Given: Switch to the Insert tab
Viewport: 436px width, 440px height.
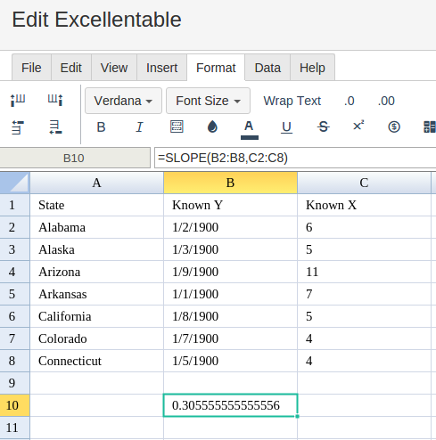Looking at the screenshot, I should tap(161, 68).
